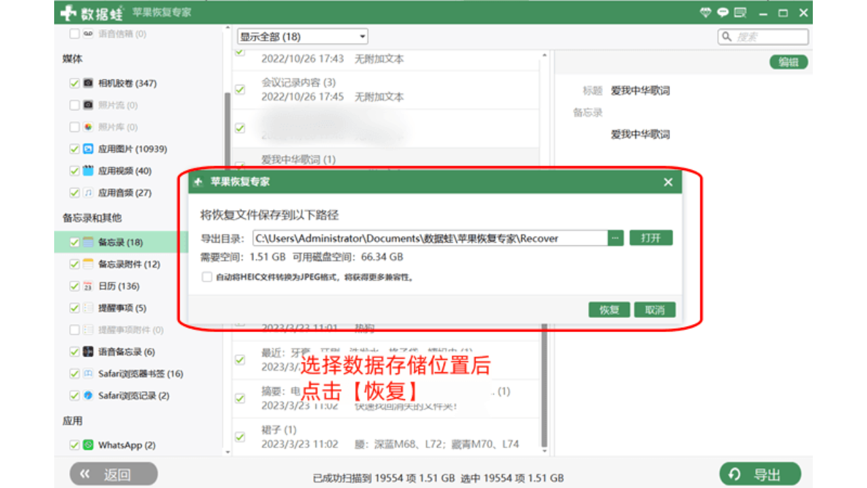Click the app videos icon
Screen dimensions: 867x488
click(x=88, y=171)
